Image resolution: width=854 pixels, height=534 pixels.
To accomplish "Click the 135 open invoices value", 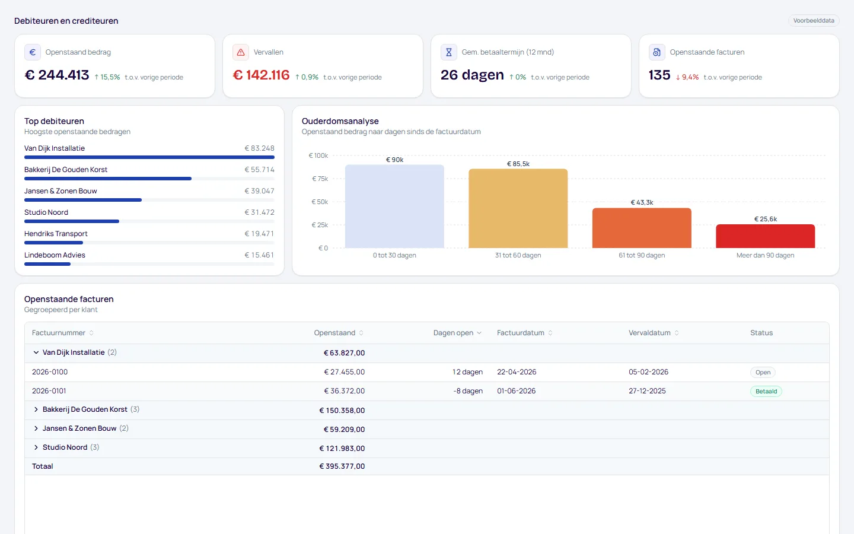I will pos(659,75).
